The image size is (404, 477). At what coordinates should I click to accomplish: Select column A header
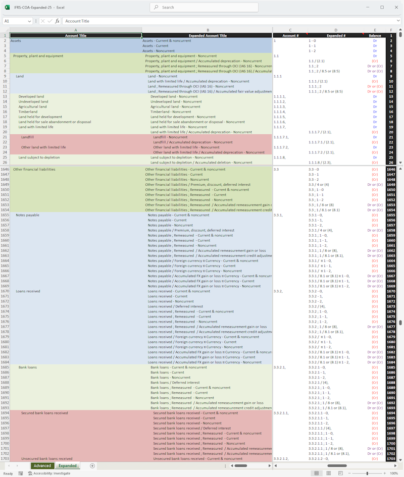pos(76,30)
